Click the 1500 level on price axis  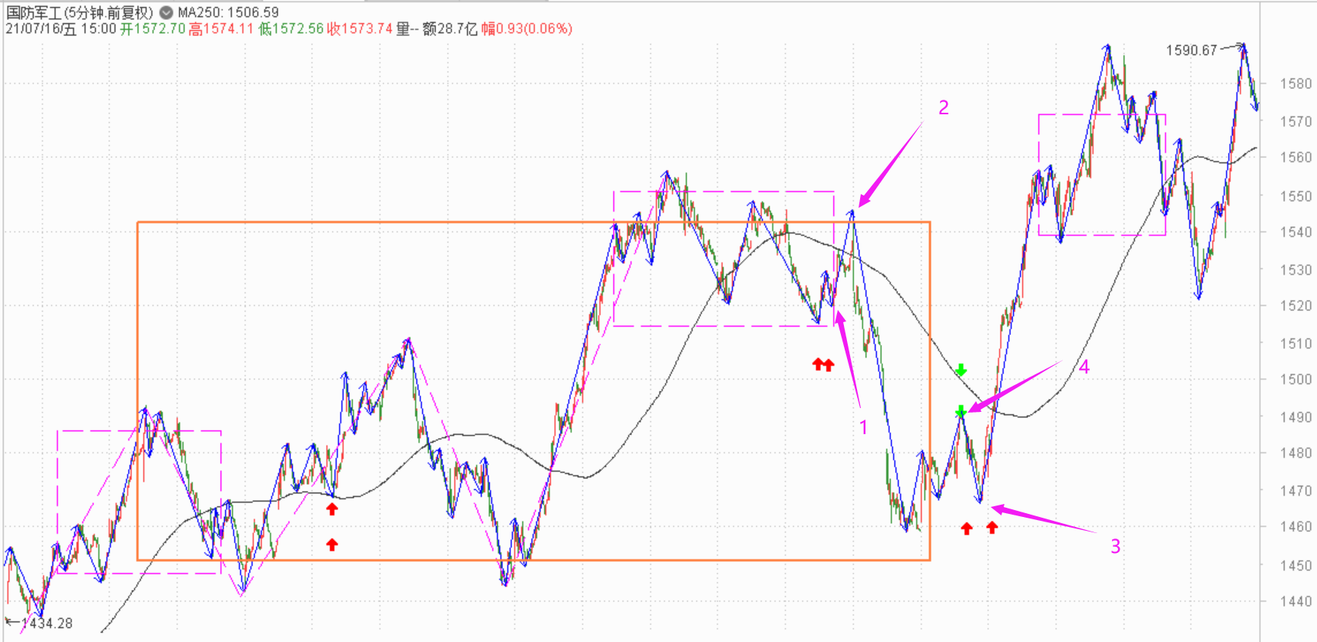(x=1295, y=380)
